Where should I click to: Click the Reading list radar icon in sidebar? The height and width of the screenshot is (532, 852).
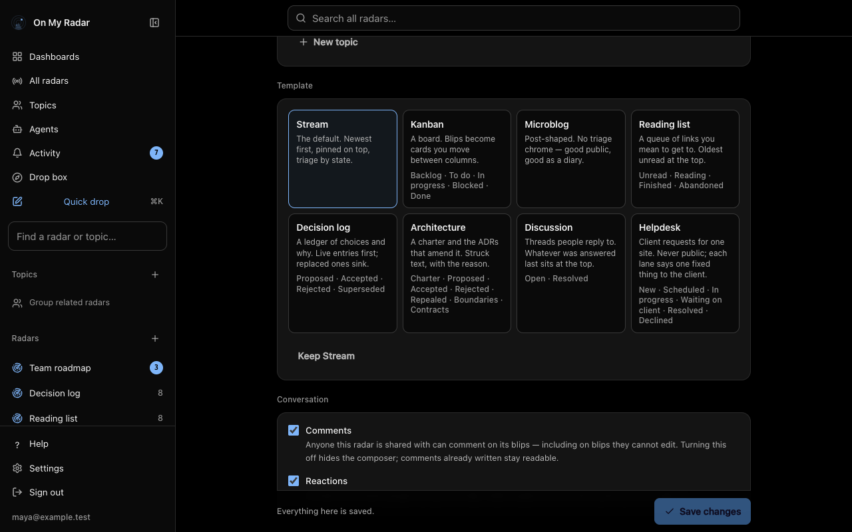point(17,418)
